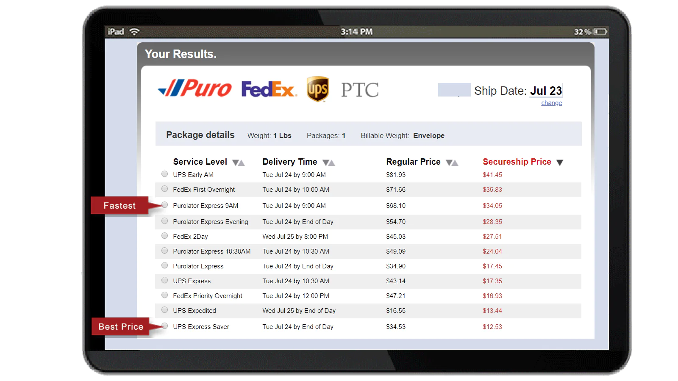Click 'Tue Jul 24 by 10:00 AM' delivery time
678x381 pixels.
click(296, 190)
